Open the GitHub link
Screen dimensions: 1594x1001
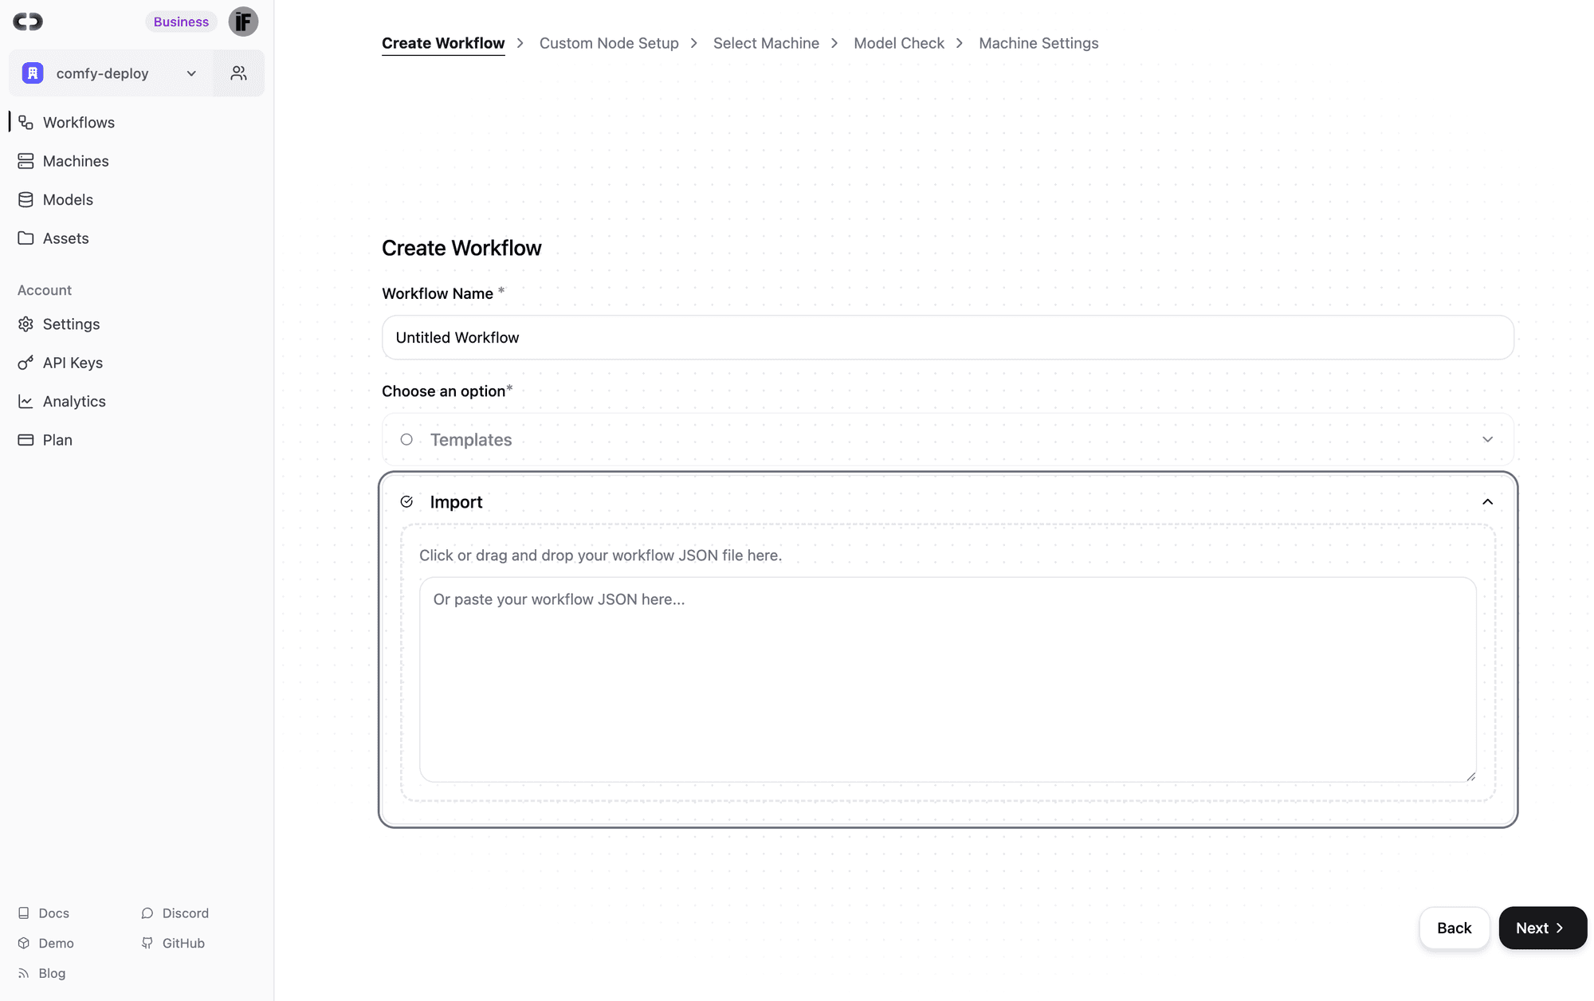183,943
